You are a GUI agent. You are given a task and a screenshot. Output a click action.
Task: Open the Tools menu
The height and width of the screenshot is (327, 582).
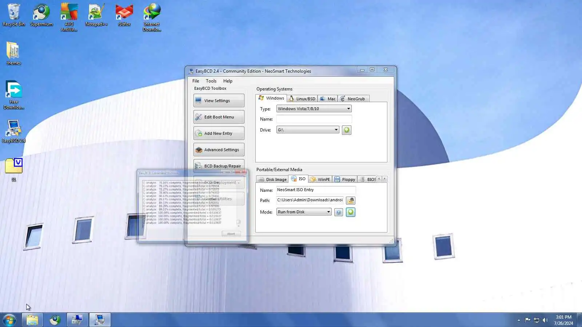211,81
